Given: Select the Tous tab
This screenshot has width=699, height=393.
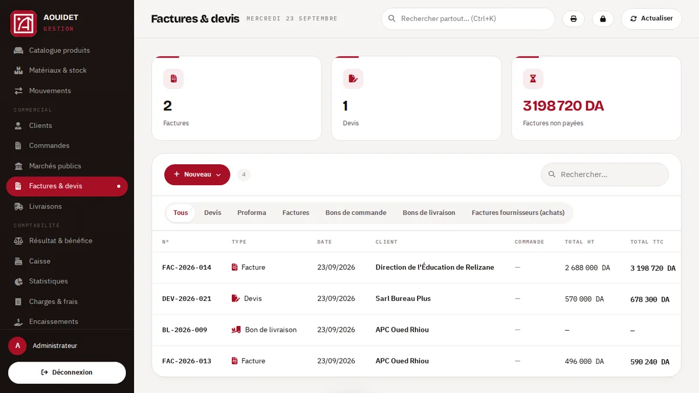Looking at the screenshot, I should pyautogui.click(x=181, y=213).
